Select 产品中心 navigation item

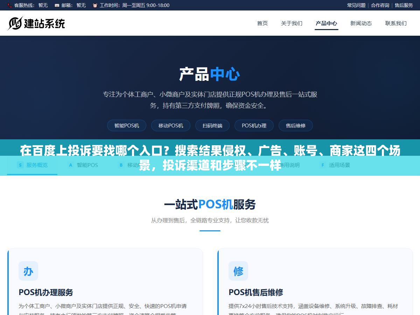327,23
